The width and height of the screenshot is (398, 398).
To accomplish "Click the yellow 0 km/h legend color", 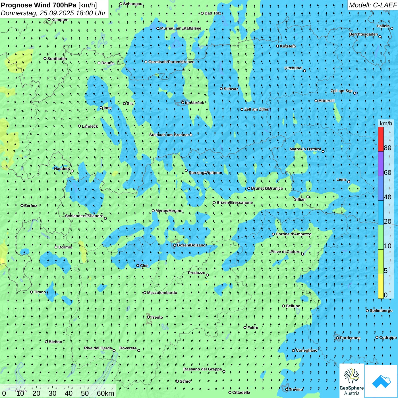I will click(x=381, y=286).
